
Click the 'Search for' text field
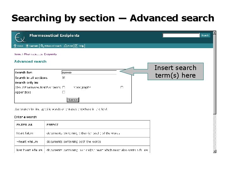pos(89,73)
